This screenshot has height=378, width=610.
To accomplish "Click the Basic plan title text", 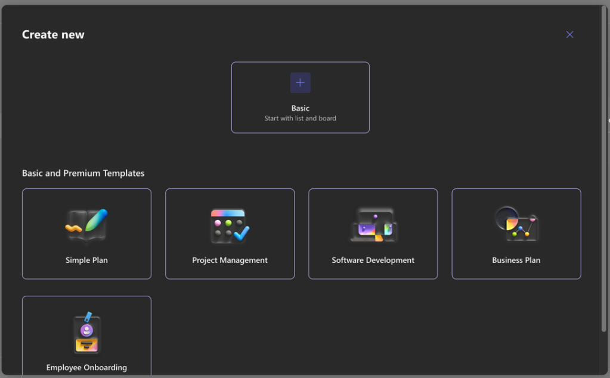I will click(300, 109).
